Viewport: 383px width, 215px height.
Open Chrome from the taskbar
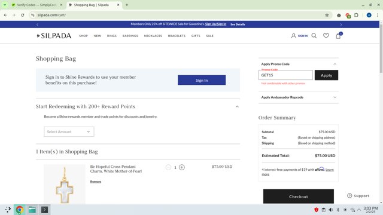pyautogui.click(x=20, y=210)
